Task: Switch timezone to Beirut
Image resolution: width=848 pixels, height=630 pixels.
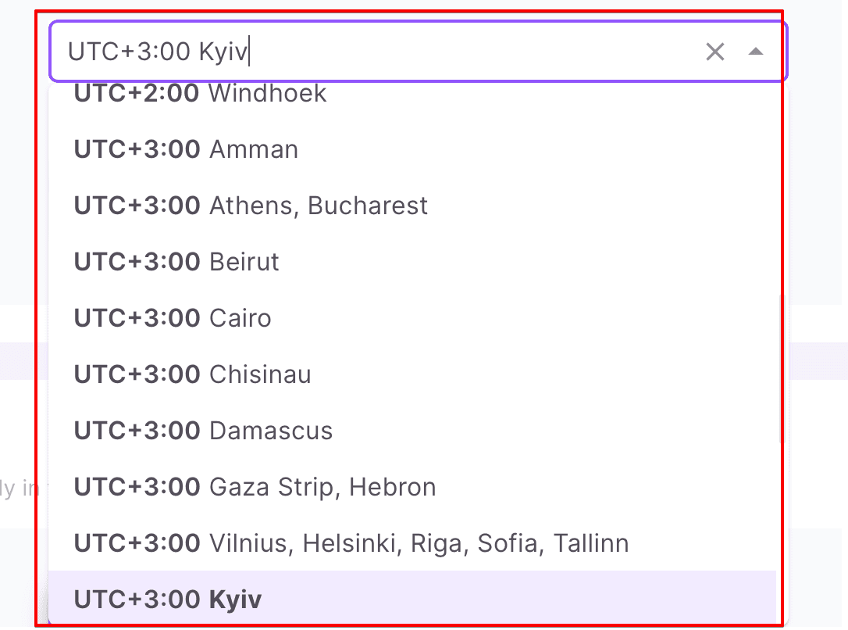Action: click(x=176, y=262)
